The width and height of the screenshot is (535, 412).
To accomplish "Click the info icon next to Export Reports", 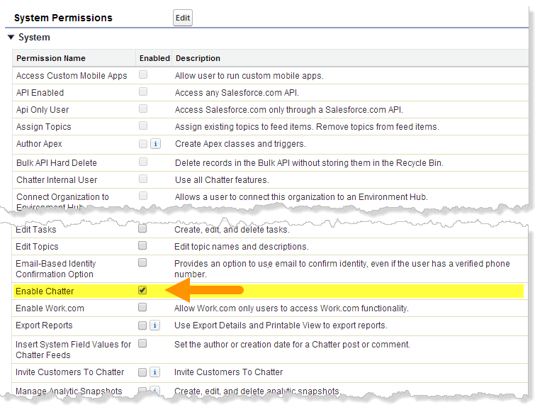I will (x=155, y=325).
